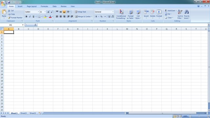Image resolution: width=210 pixels, height=118 pixels.
Task: Toggle Bold formatting
Action: point(26,16)
